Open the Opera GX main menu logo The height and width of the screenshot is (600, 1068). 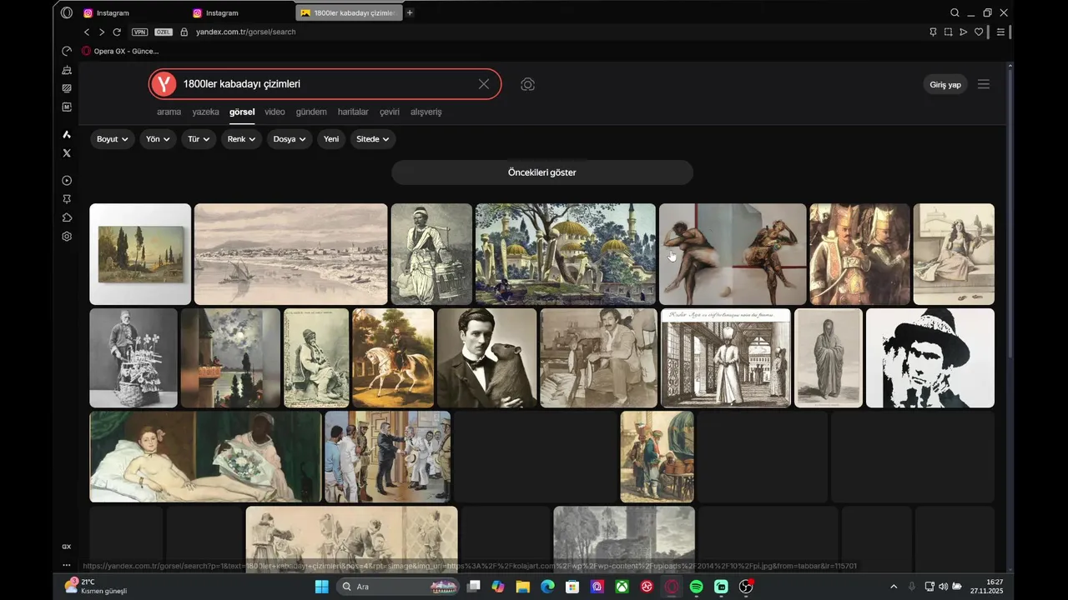[x=67, y=12]
